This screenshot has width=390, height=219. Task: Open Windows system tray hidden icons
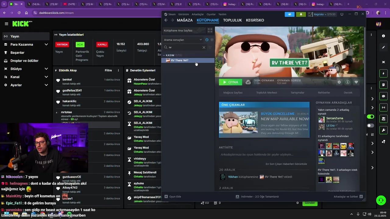pyautogui.click(x=351, y=214)
